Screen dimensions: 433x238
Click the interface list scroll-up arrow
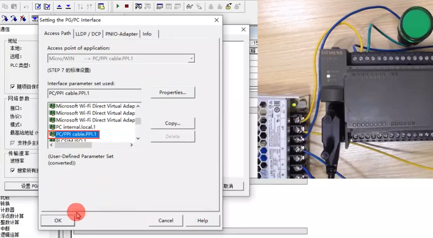[x=138, y=106]
